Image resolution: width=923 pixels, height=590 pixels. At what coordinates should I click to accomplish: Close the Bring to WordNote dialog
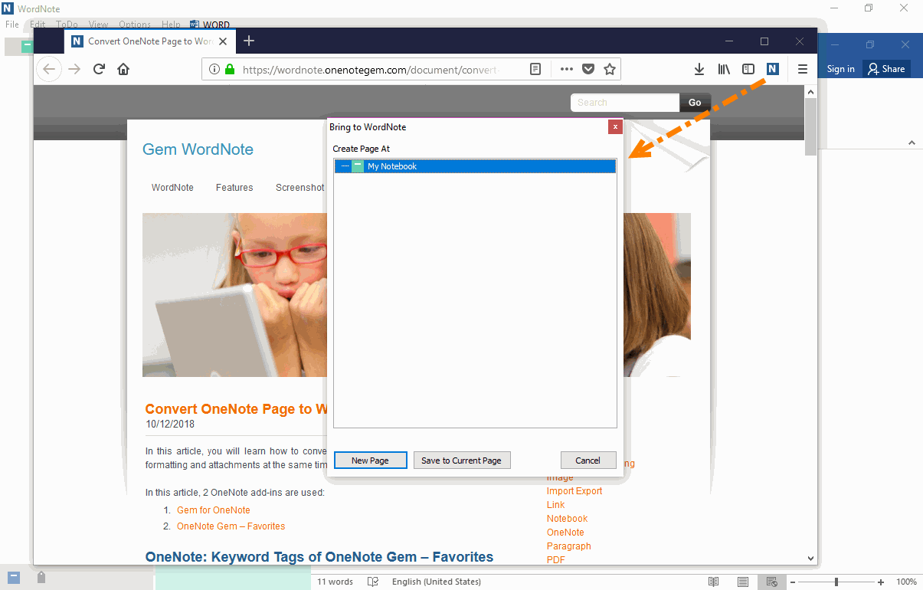(x=615, y=127)
